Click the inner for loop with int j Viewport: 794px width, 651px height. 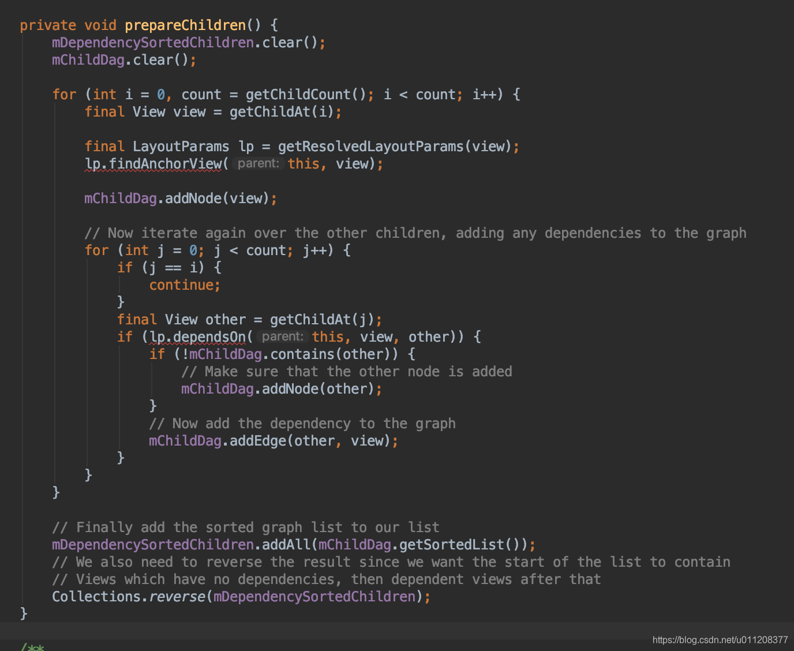click(x=217, y=250)
